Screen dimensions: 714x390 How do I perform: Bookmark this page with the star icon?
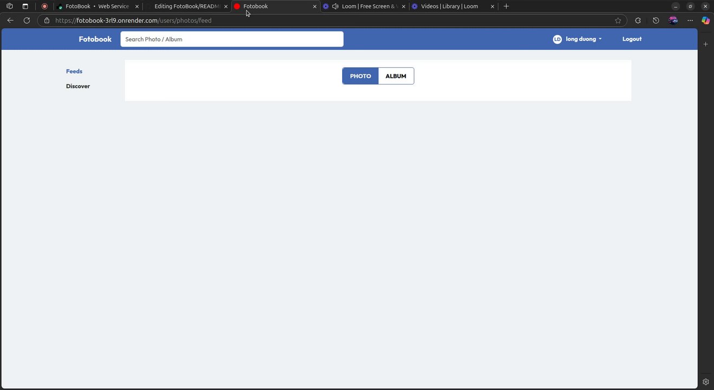(x=618, y=21)
